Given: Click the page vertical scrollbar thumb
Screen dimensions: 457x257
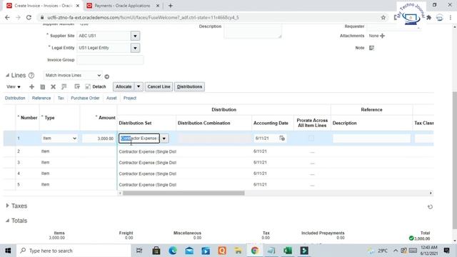Looking at the screenshot, I should [x=455, y=160].
